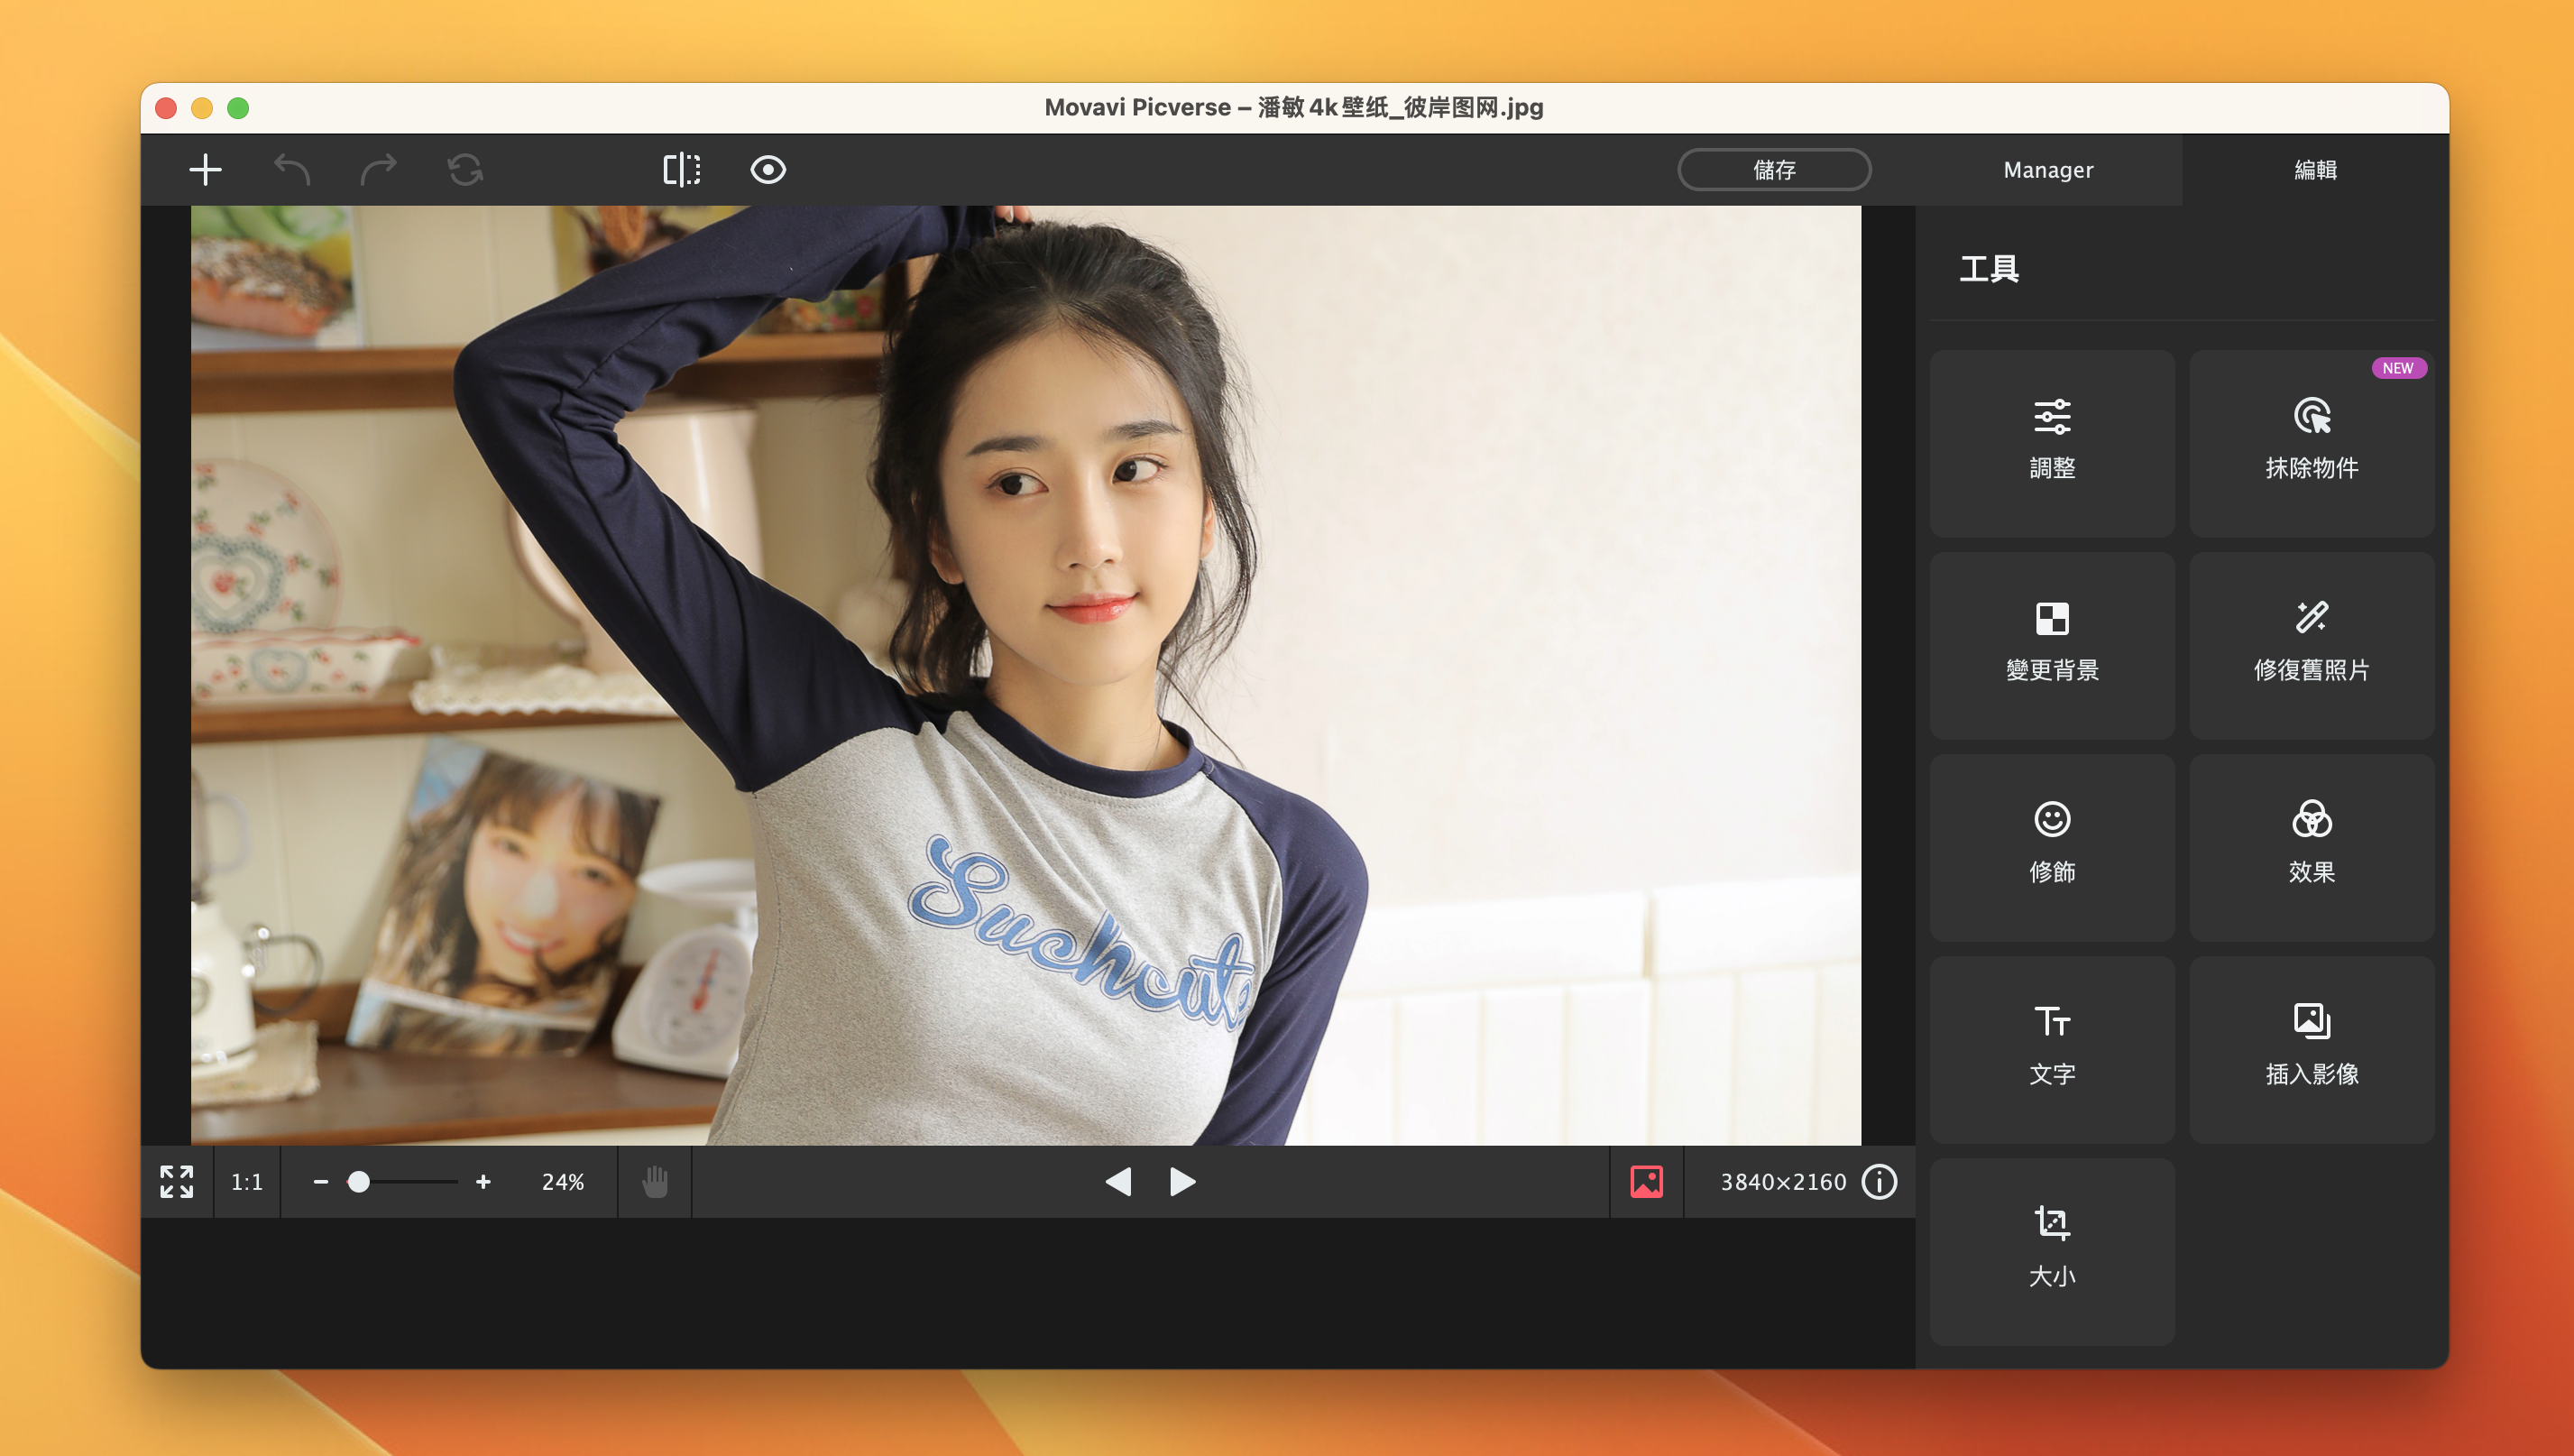Switch to the Manager tab
Screen dimensions: 2574x1456
(2048, 170)
